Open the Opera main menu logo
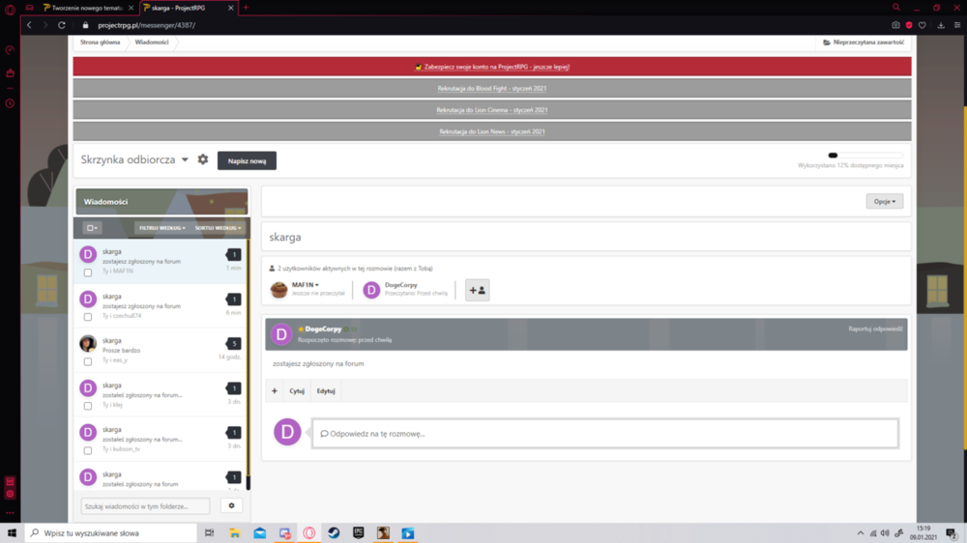This screenshot has height=543, width=967. point(10,9)
